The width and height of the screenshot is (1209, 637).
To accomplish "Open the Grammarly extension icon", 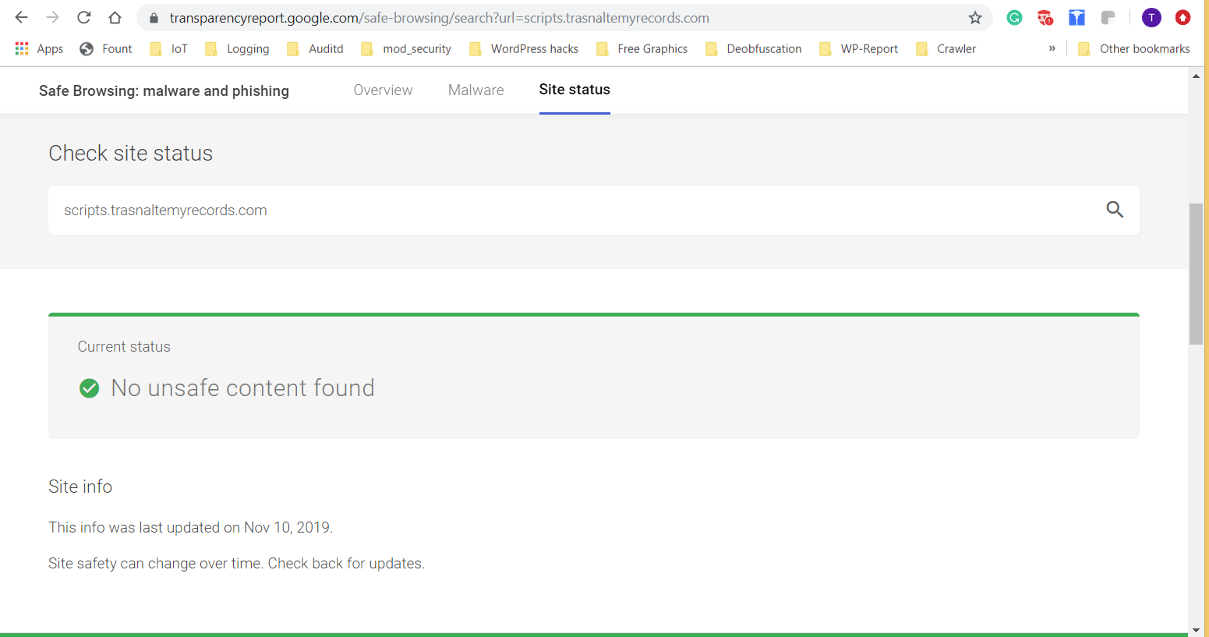I will (1014, 18).
